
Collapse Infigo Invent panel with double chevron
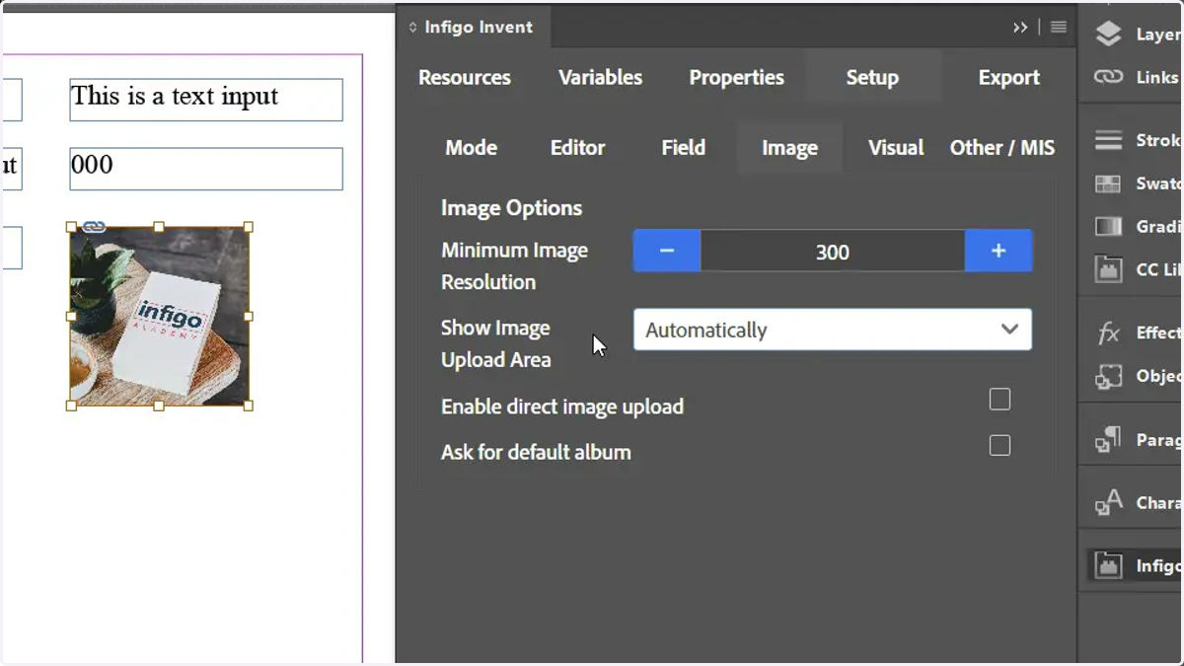pyautogui.click(x=1020, y=28)
